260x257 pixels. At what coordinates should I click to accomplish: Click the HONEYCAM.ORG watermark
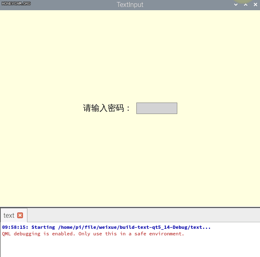[16, 3]
